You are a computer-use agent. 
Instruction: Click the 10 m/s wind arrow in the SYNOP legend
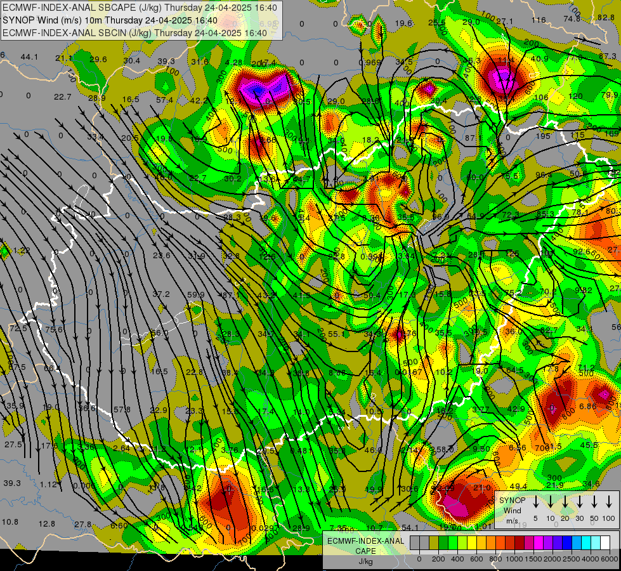point(550,502)
